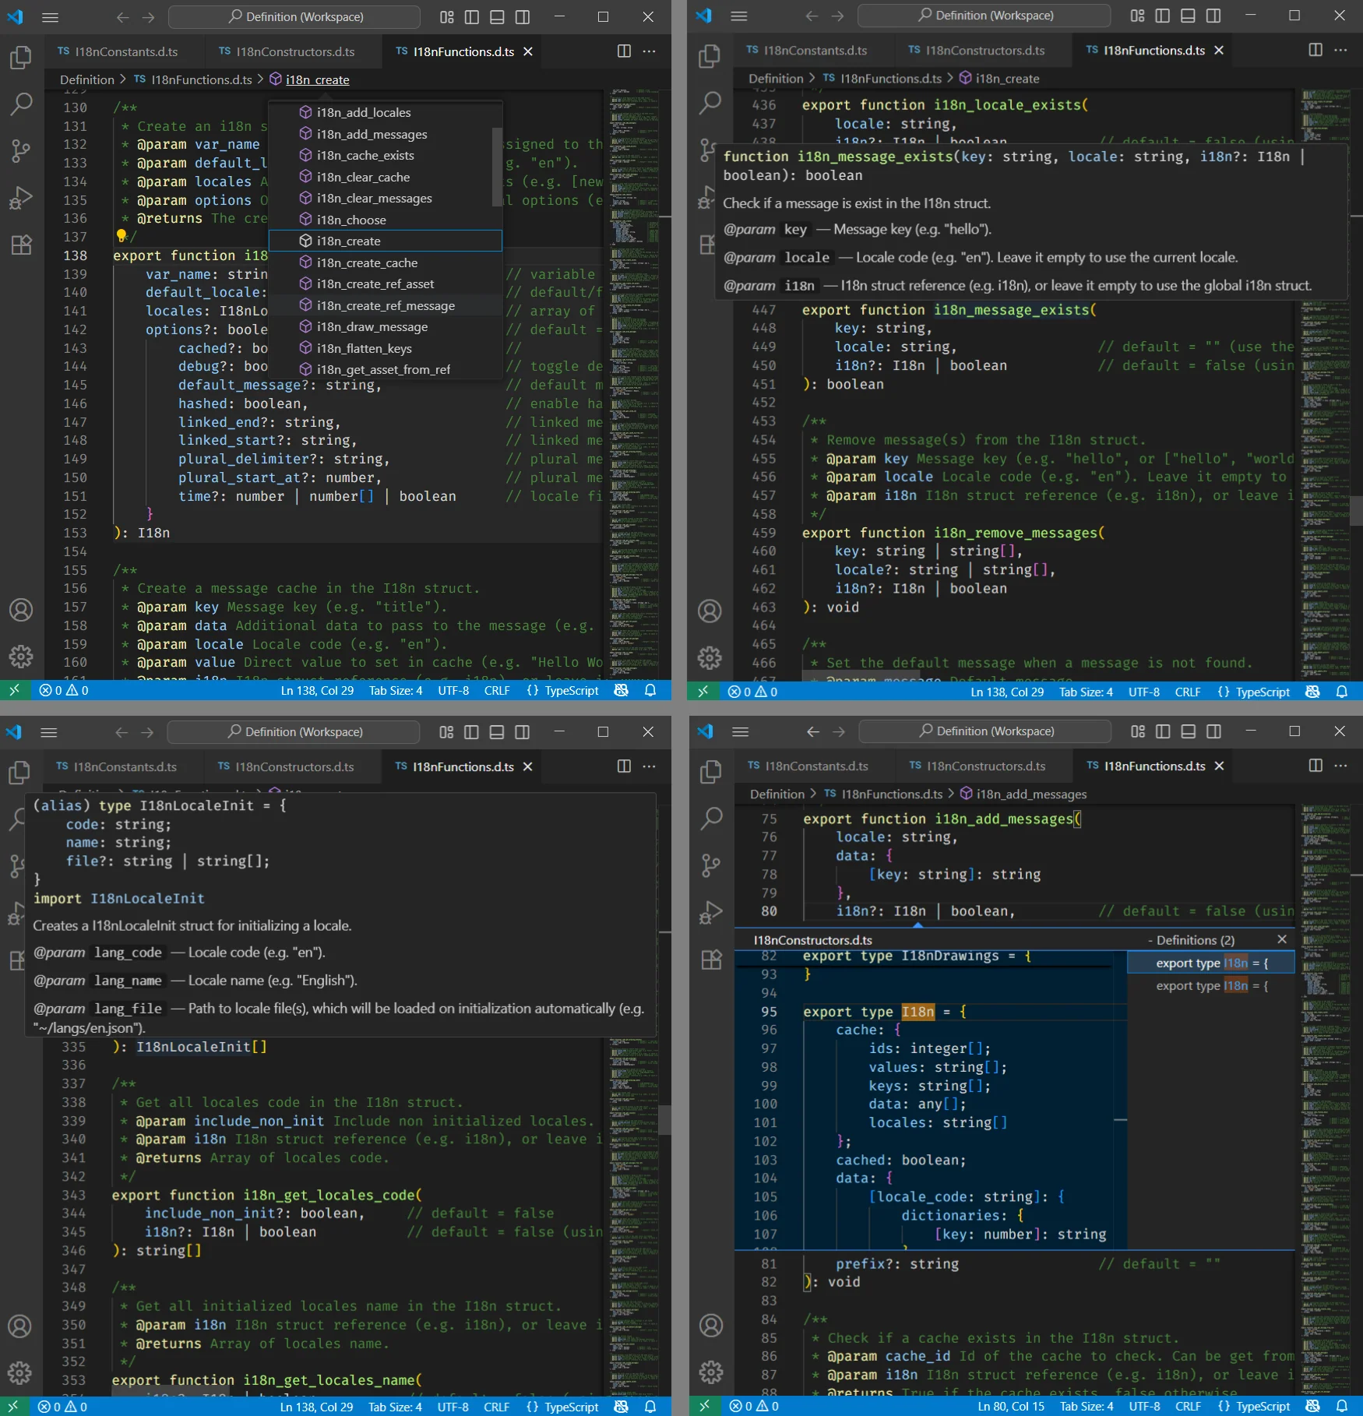This screenshot has width=1363, height=1416.
Task: Open Manage gear in bottom-left VS Code window
Action: tap(19, 1372)
